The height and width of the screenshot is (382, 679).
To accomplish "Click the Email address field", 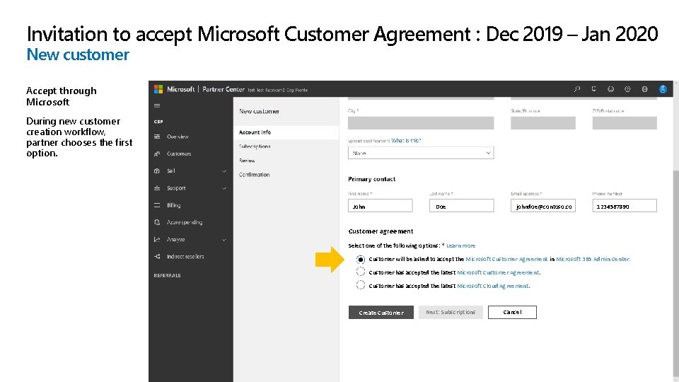I will [x=543, y=206].
